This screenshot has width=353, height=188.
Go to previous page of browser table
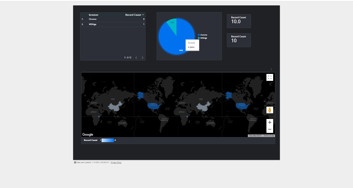[x=136, y=58]
